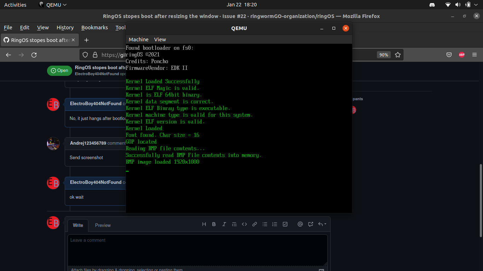This screenshot has height=271, width=483.
Task: Bookmark this page with star icon
Action: click(x=398, y=55)
